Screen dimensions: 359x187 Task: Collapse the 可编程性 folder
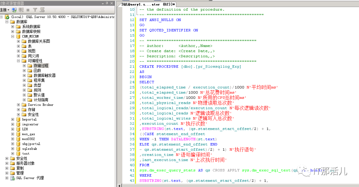pyautogui.click(x=18, y=61)
